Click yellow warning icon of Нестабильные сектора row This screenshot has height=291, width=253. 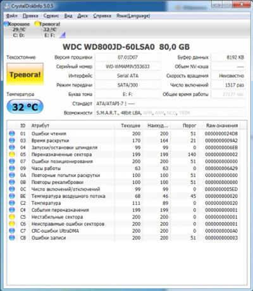tap(12, 217)
